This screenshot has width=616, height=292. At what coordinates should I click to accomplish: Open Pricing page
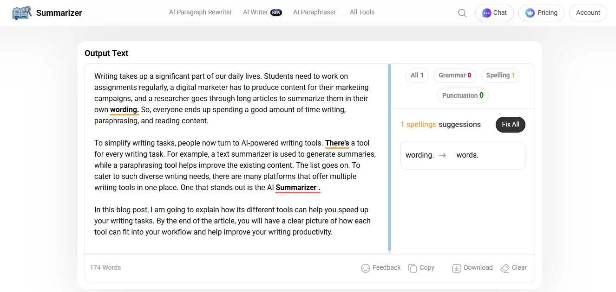click(x=541, y=13)
